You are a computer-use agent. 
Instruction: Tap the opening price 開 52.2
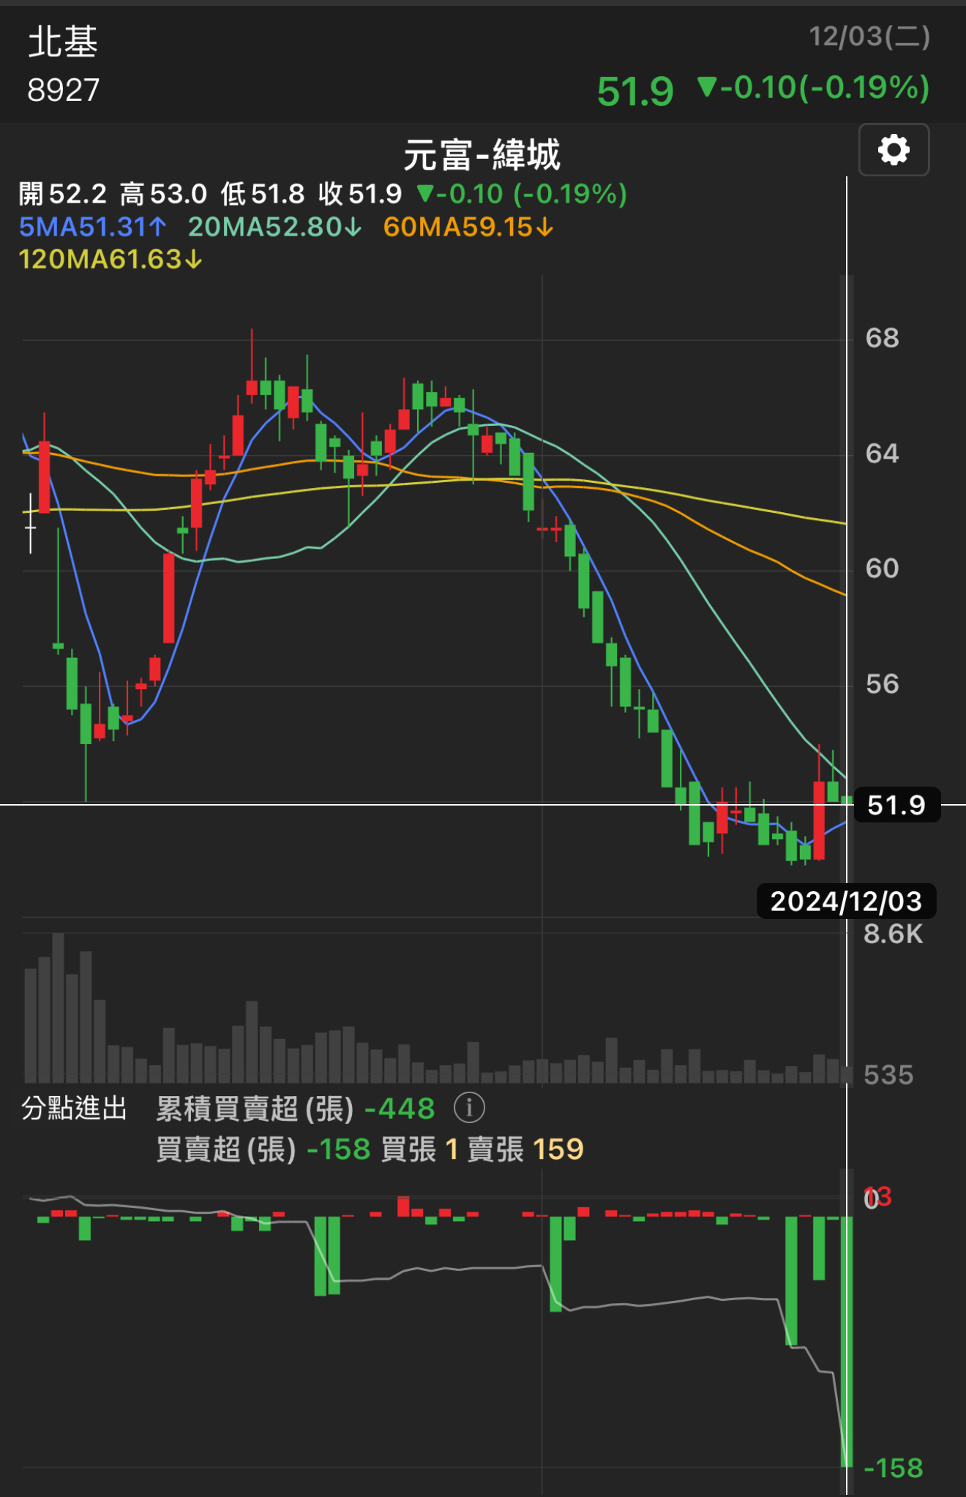[63, 194]
